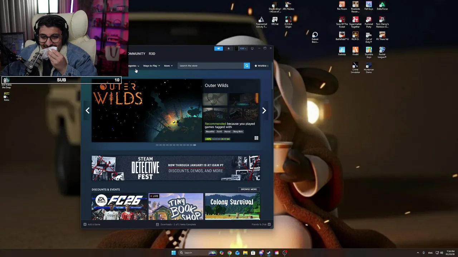Viewport: 458px width, 257px height.
Task: Select the Stumble Guys desktop icon
Action: coord(369,52)
